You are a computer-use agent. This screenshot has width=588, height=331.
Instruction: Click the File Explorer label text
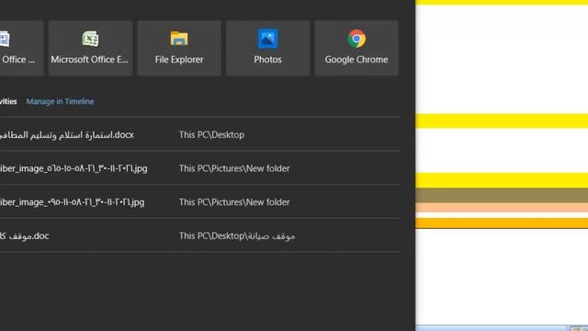(179, 60)
